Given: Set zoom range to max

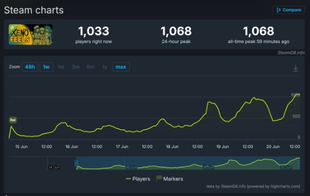Looking at the screenshot, I should click(x=121, y=67).
